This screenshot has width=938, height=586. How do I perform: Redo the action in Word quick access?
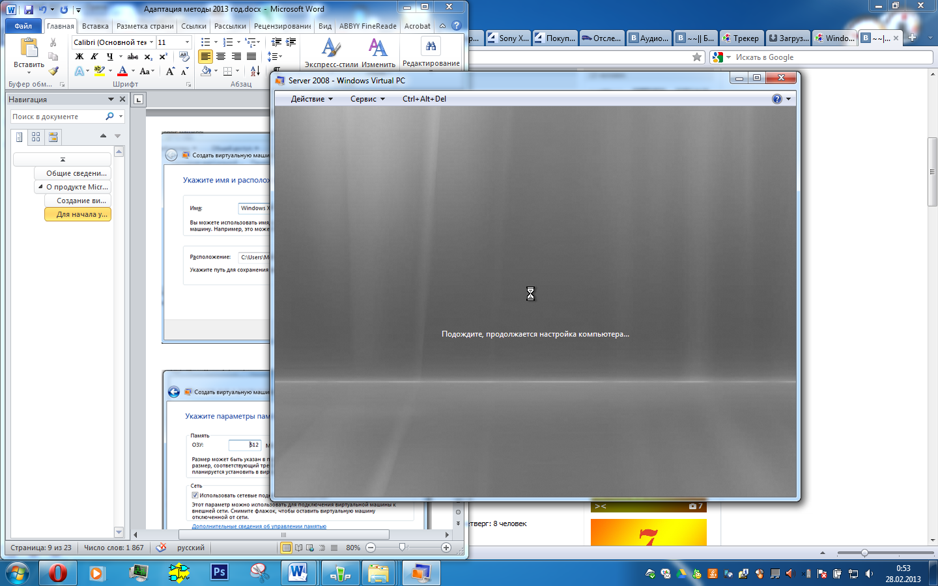point(64,10)
